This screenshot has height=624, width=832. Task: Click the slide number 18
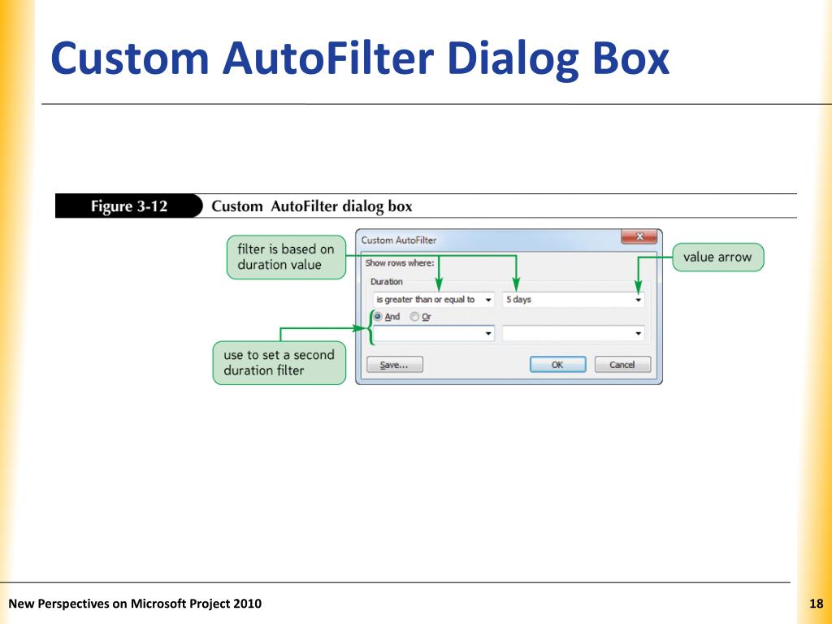(x=816, y=604)
